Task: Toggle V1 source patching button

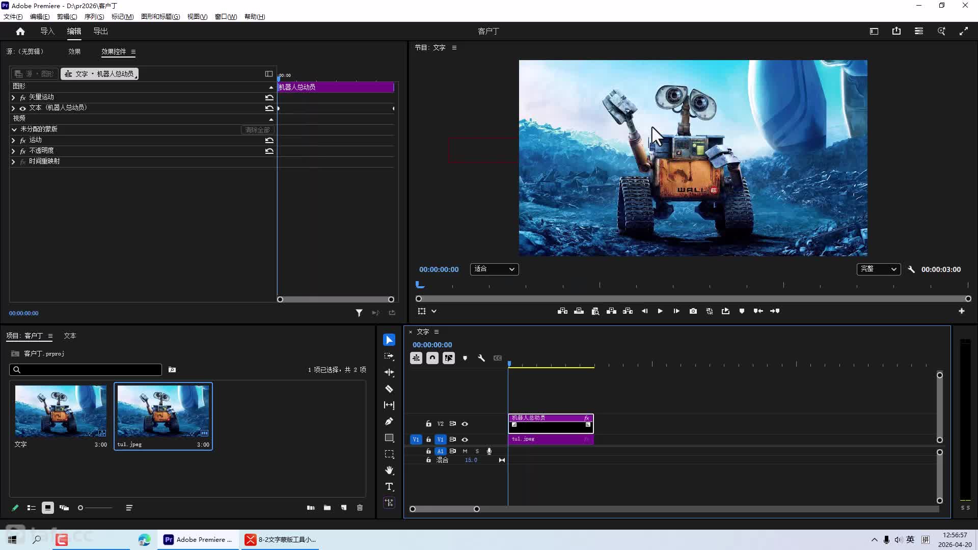Action: pos(416,439)
